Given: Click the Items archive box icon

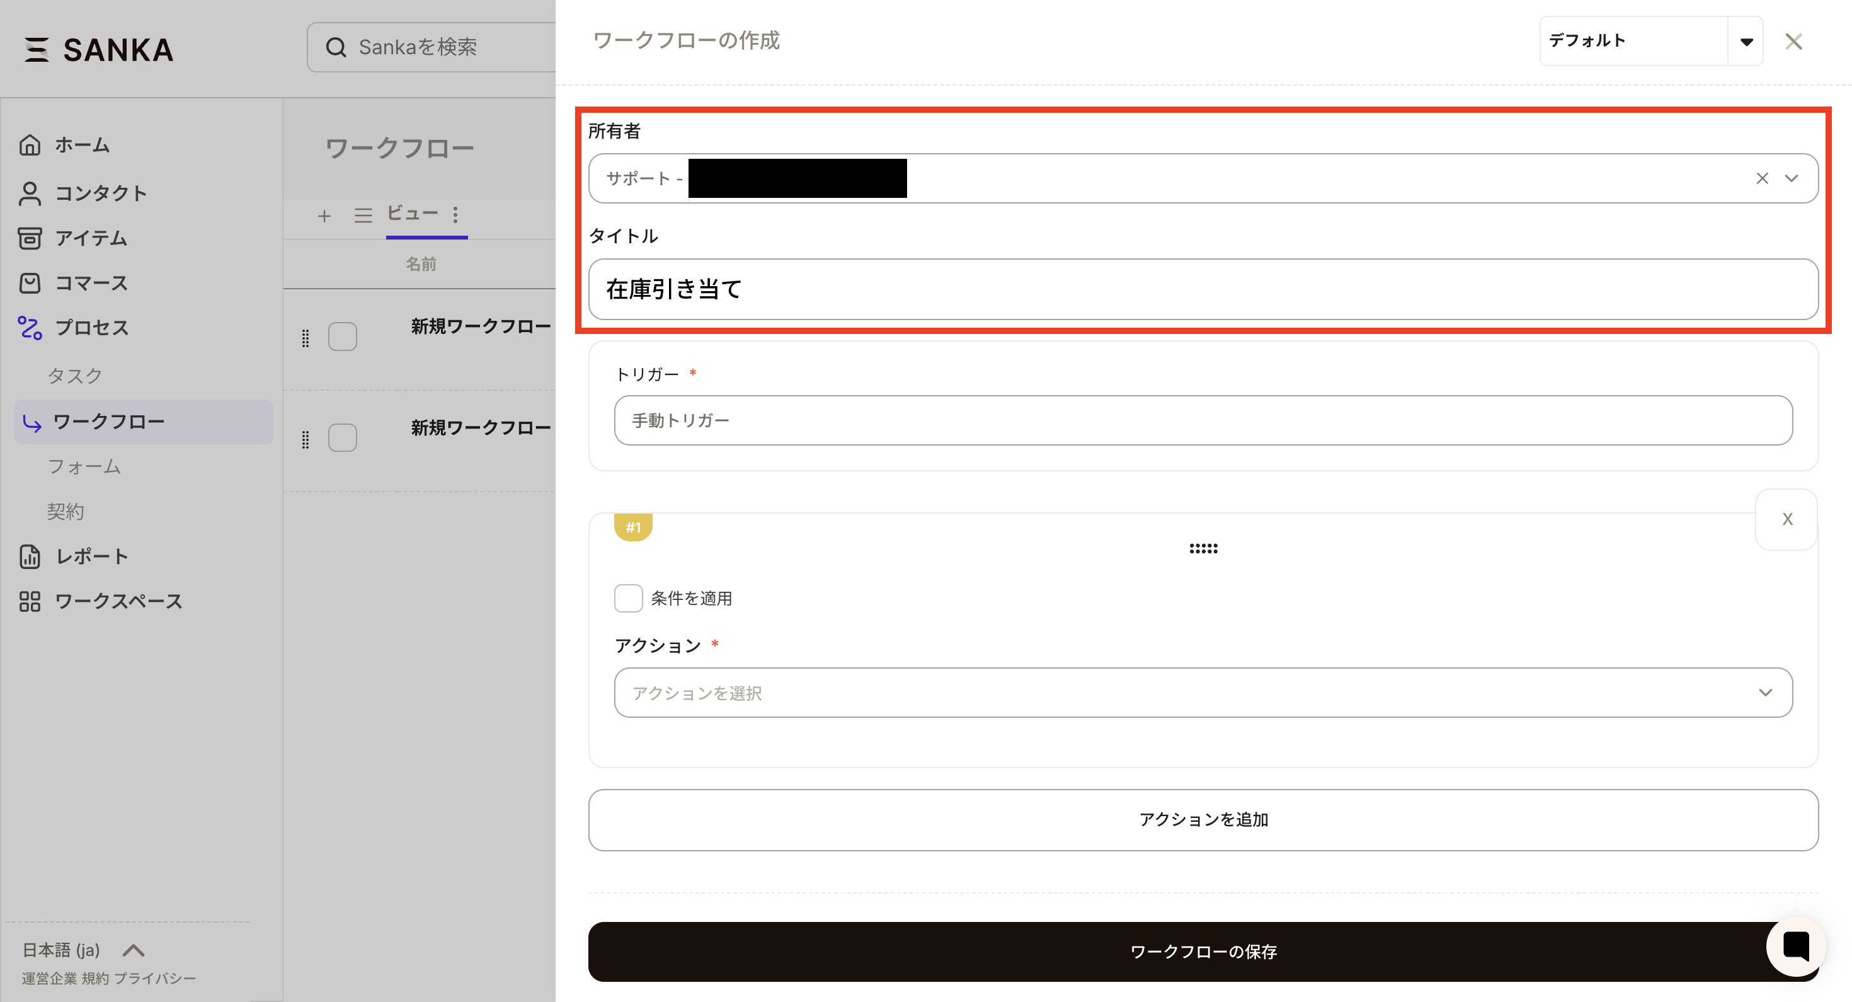Looking at the screenshot, I should (x=30, y=238).
